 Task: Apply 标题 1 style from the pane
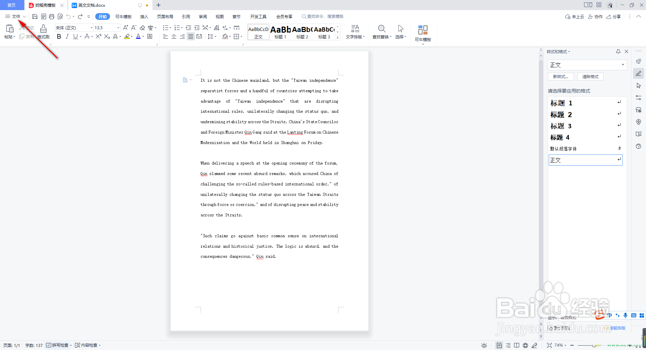point(586,103)
